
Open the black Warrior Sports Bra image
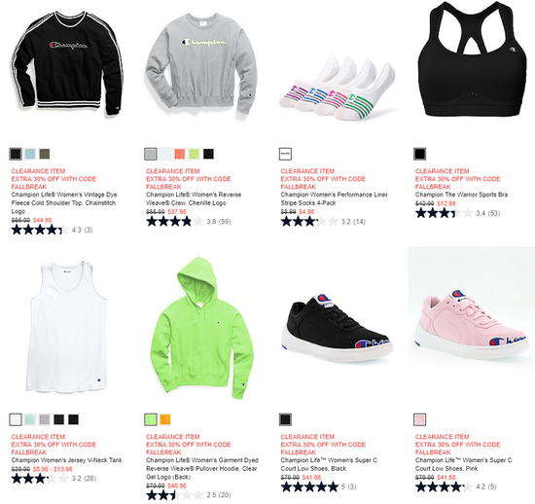pos(471,58)
